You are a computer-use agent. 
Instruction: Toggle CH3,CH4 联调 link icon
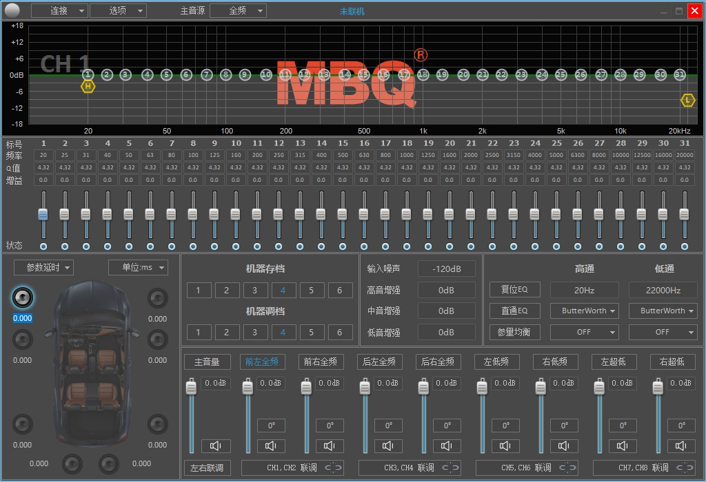(x=451, y=468)
